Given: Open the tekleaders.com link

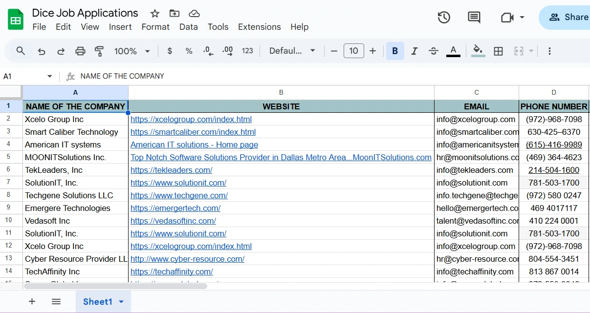Looking at the screenshot, I should point(171,170).
